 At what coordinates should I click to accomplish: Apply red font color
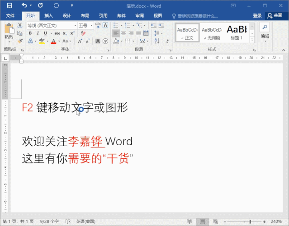(53, 41)
